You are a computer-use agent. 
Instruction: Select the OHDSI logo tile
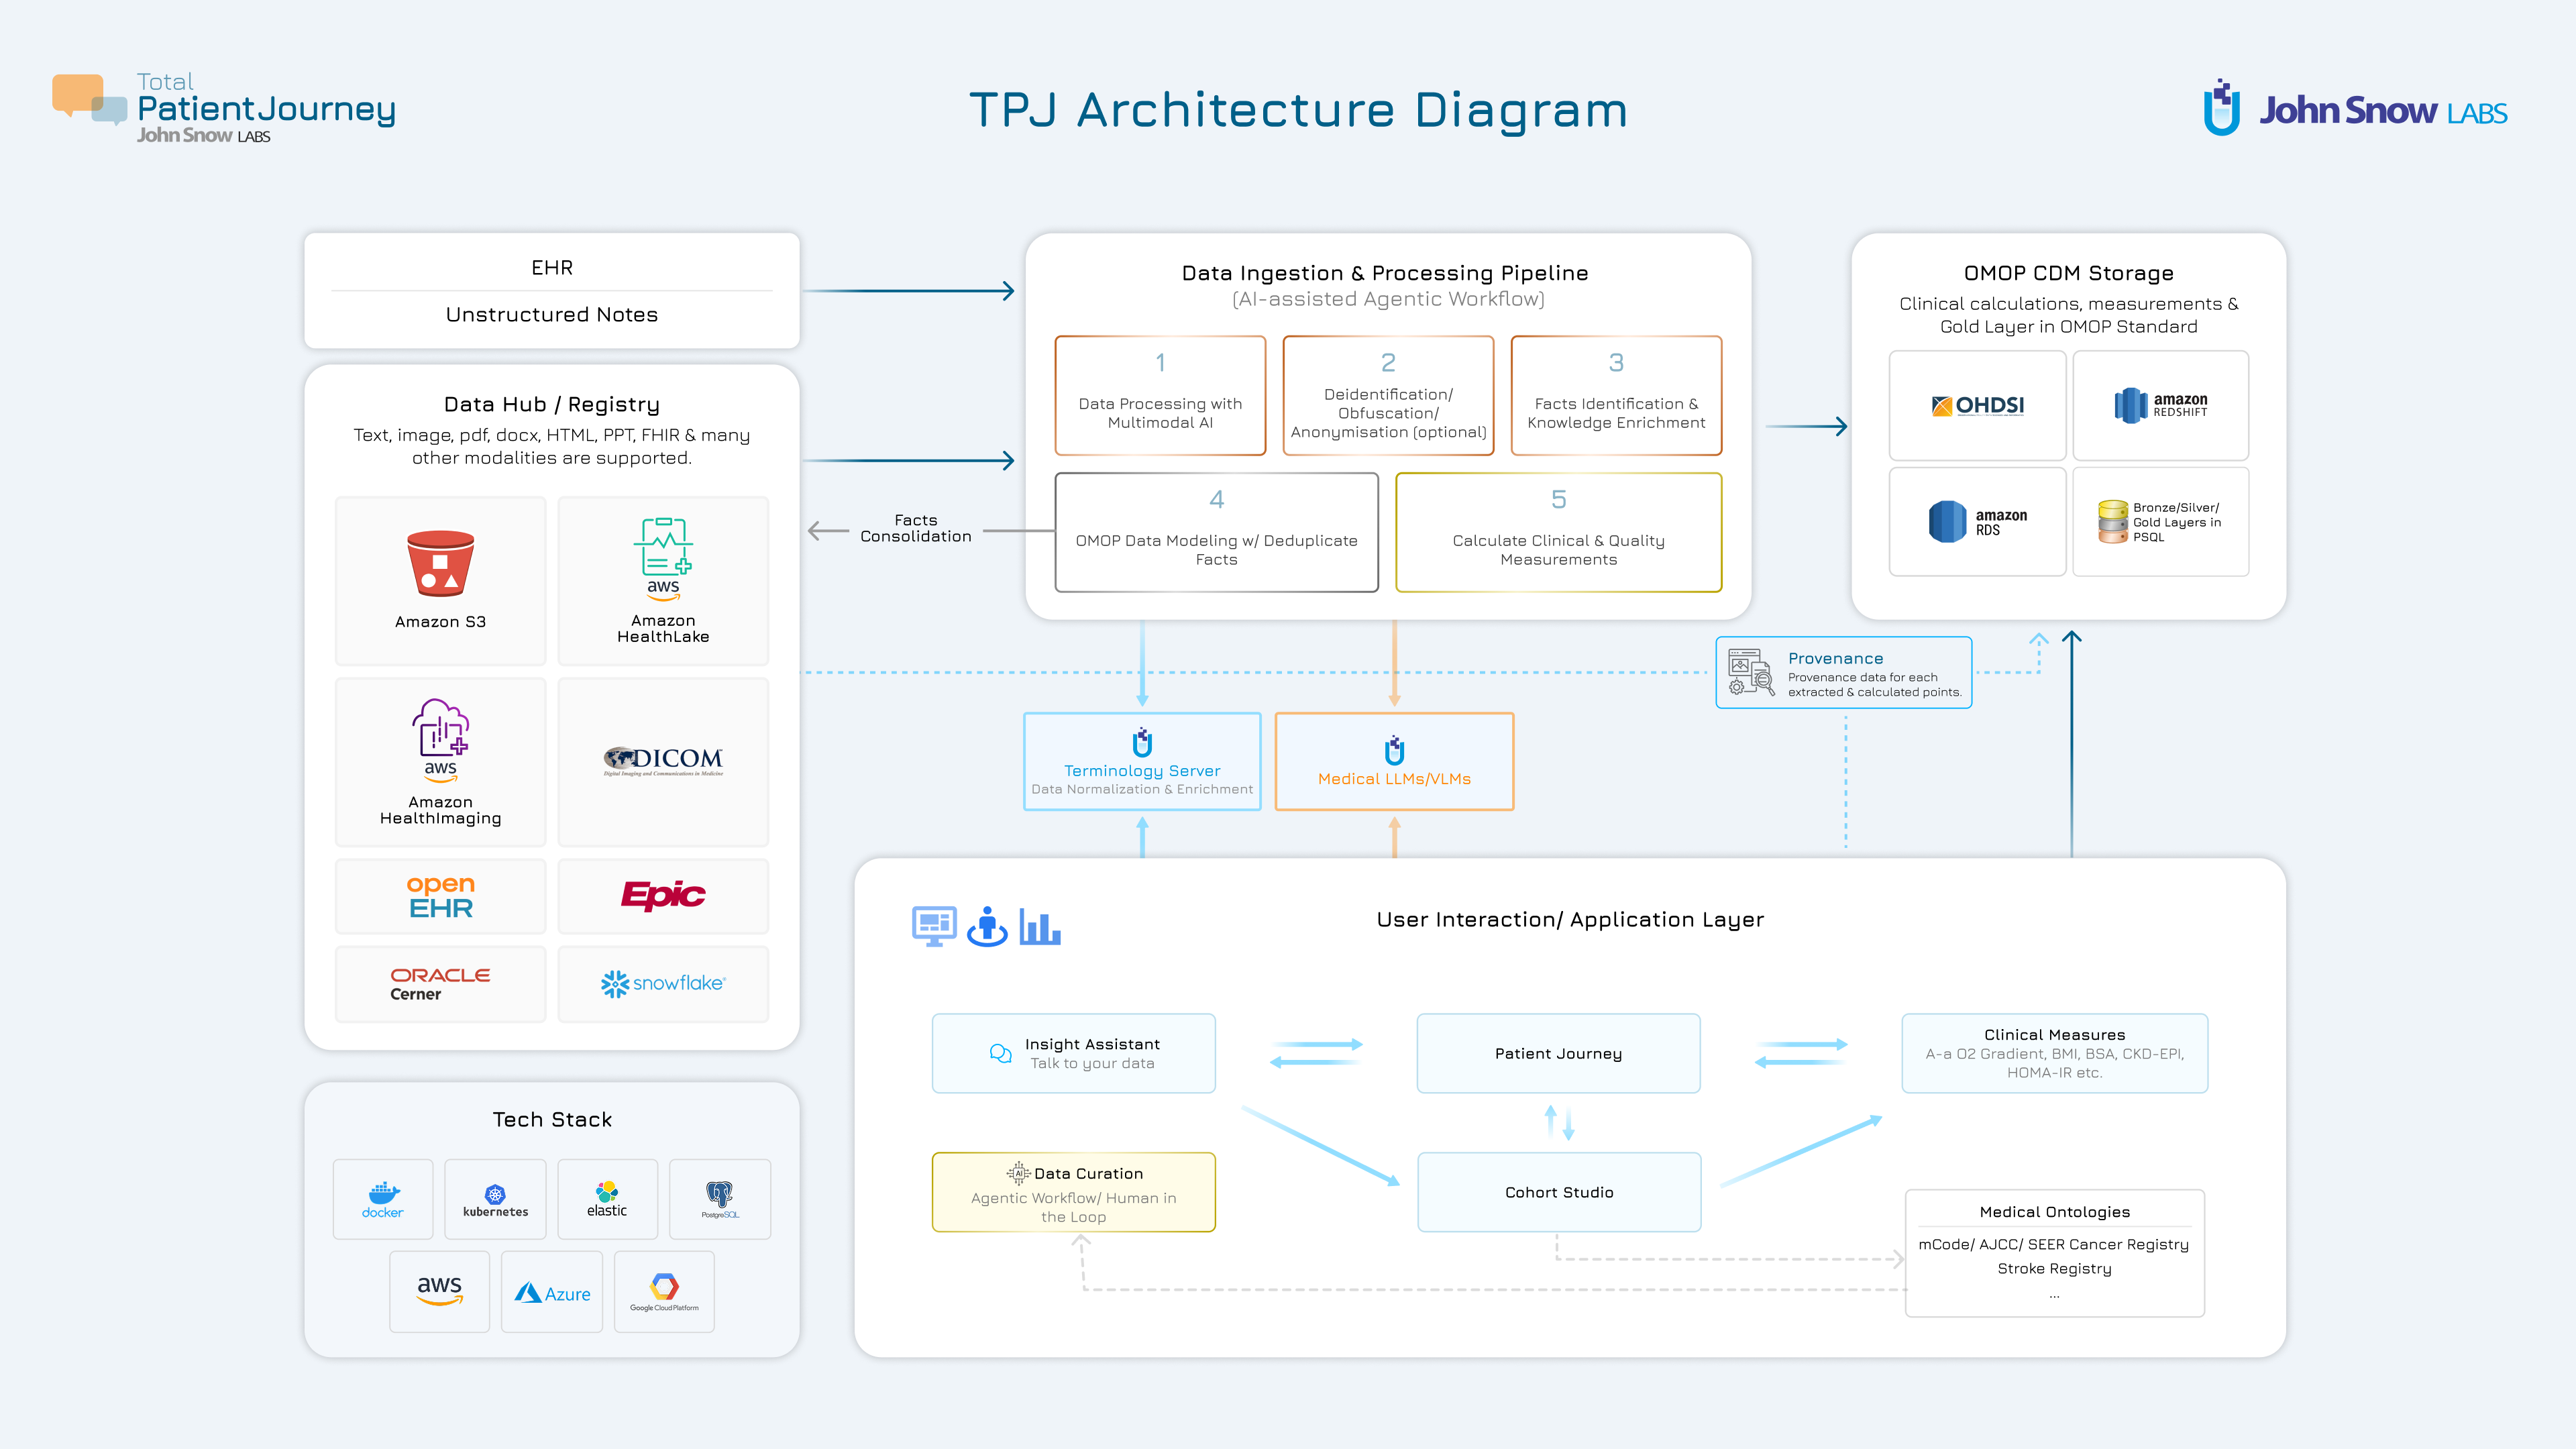(x=1977, y=405)
